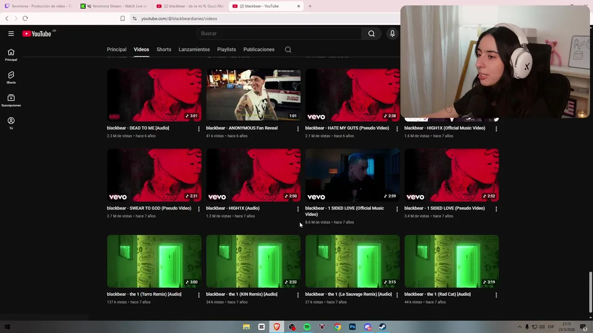Viewport: 593px width, 333px height.
Task: Bookmark this page with bookmark icon
Action: point(122,18)
